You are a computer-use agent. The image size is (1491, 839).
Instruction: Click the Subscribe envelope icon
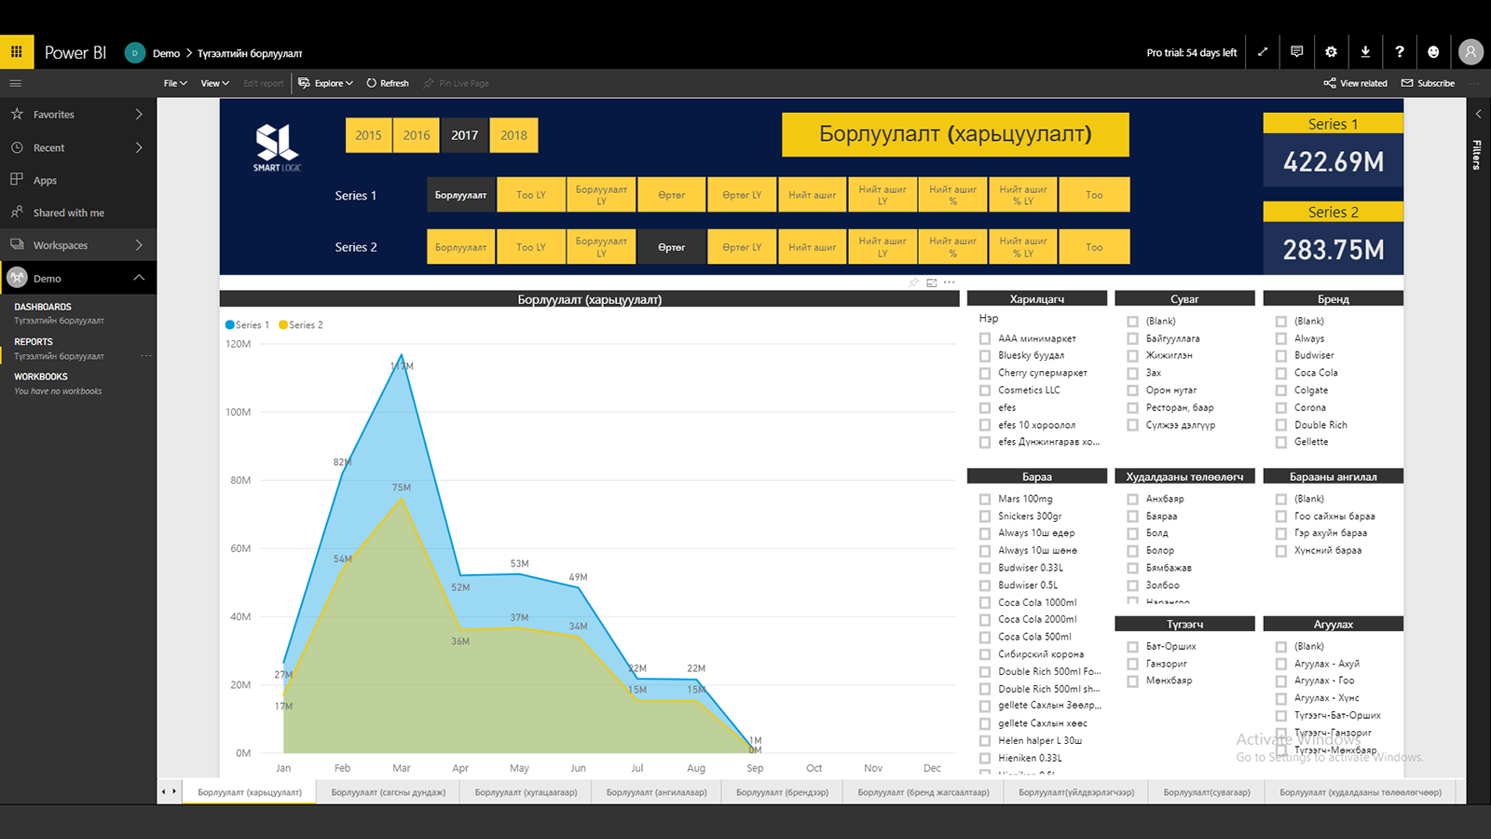(x=1407, y=83)
